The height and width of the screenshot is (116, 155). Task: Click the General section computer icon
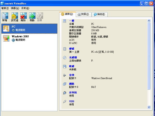(65, 21)
